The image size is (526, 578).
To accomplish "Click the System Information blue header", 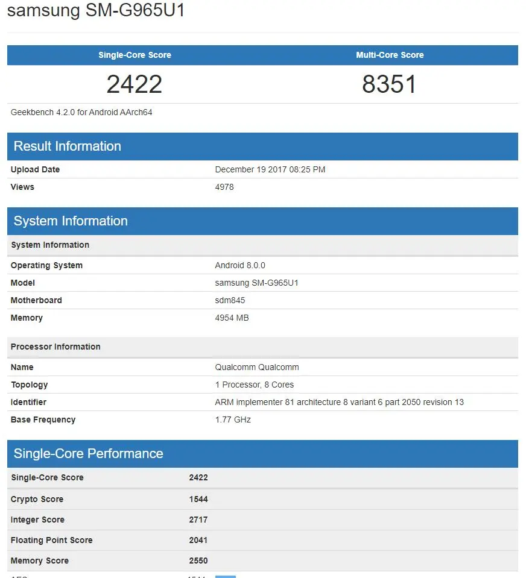I will click(x=262, y=221).
